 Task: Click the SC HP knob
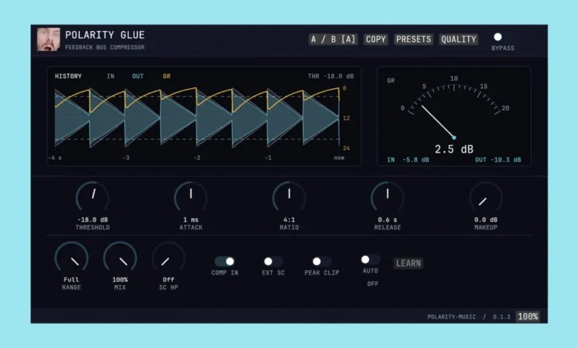click(x=168, y=258)
